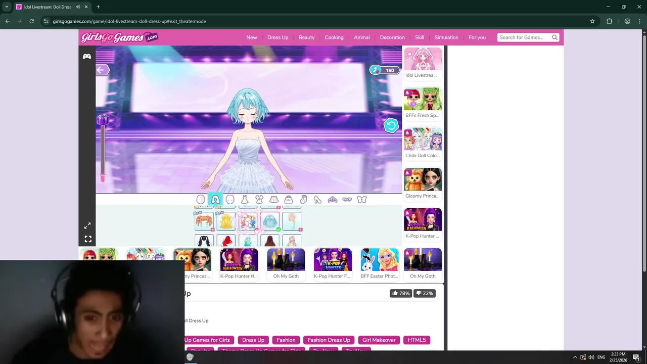
Task: Select red wavy hairstyle
Action: pyautogui.click(x=226, y=241)
